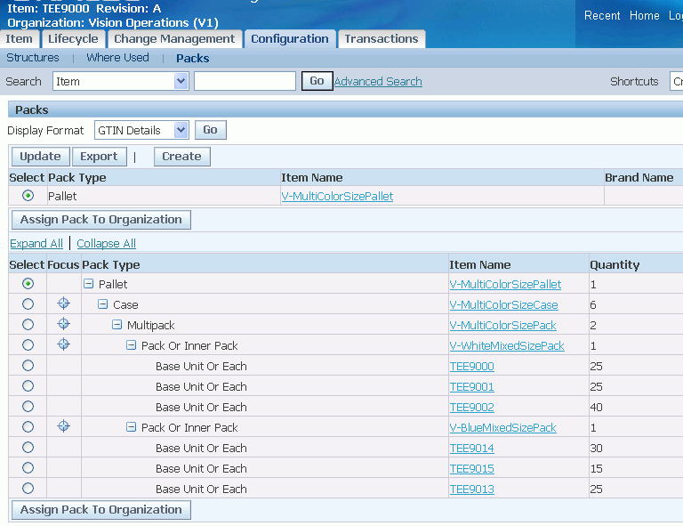Select the TEE9014 row radio button
This screenshot has height=526, width=683.
28,447
